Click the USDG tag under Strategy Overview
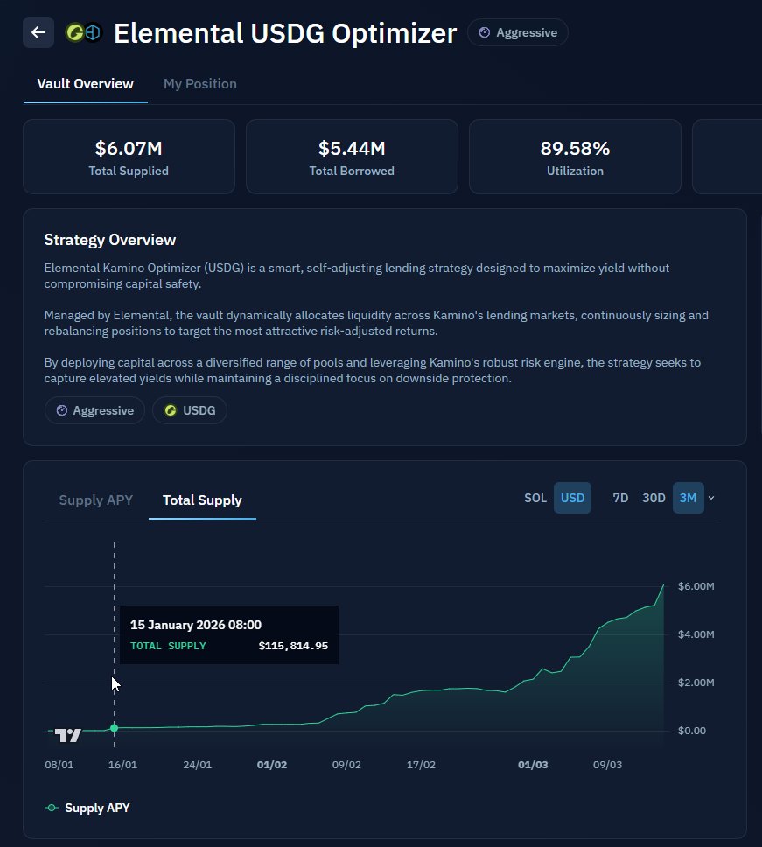The width and height of the screenshot is (762, 847). 190,410
